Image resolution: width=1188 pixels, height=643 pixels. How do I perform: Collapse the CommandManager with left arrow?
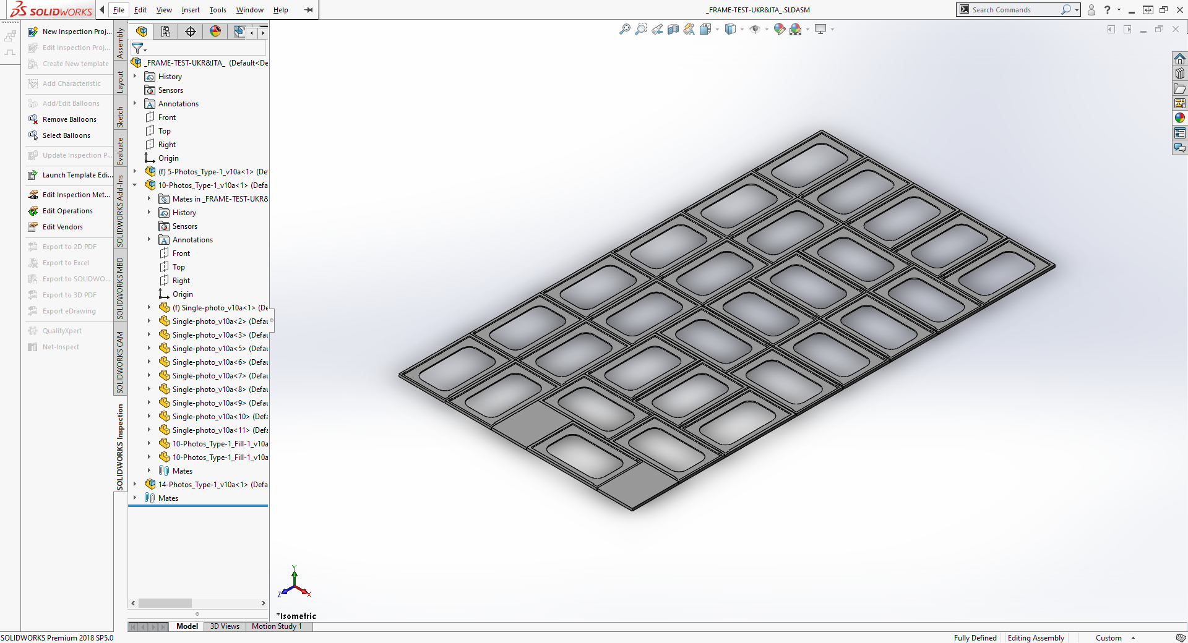(x=102, y=10)
